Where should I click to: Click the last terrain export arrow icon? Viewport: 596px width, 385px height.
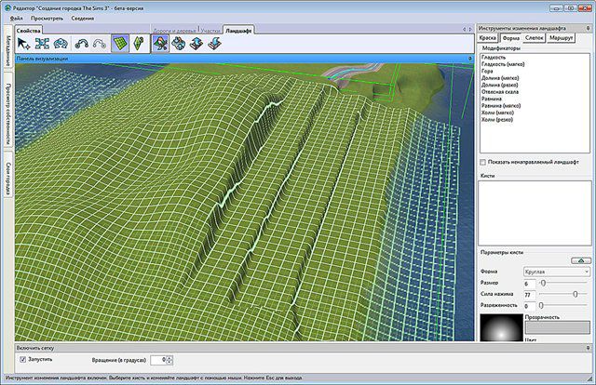[214, 43]
